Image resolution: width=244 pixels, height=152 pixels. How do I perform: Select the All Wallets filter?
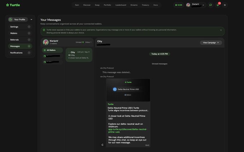(x=52, y=50)
